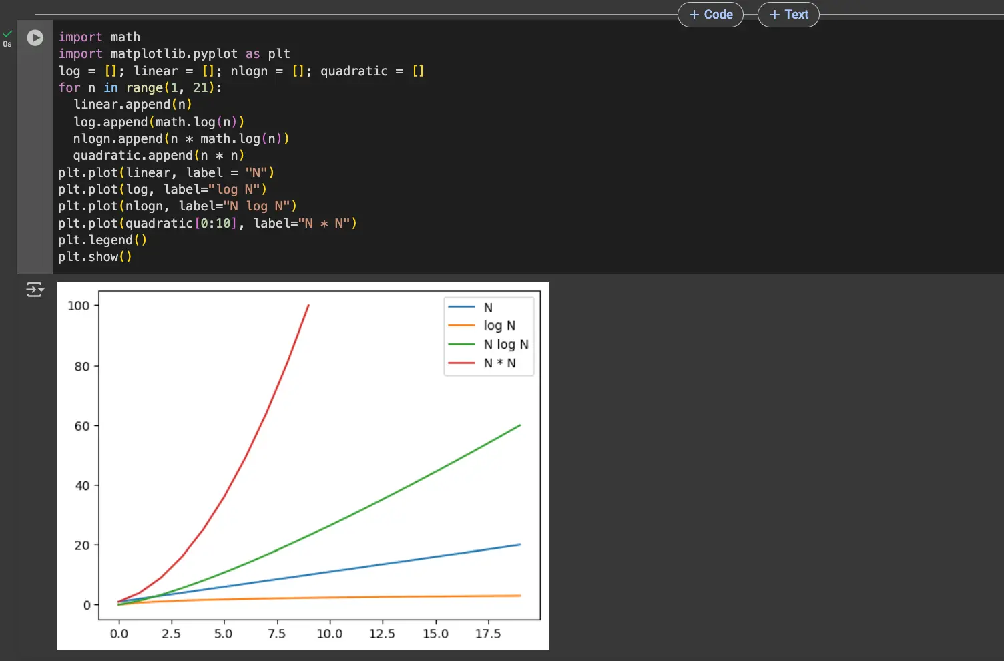Click the 'import matplotlib.pyplot as plt' line
1004x661 pixels.
click(x=174, y=54)
